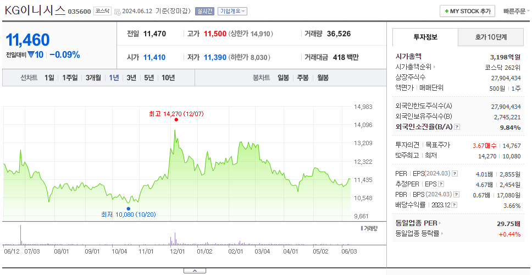
Task: Click the help icon next to PBR BPS(2024.03)
Action: click(x=457, y=195)
